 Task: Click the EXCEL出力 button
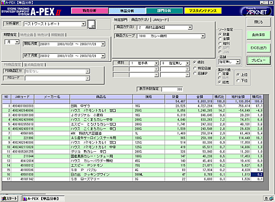tap(259, 48)
